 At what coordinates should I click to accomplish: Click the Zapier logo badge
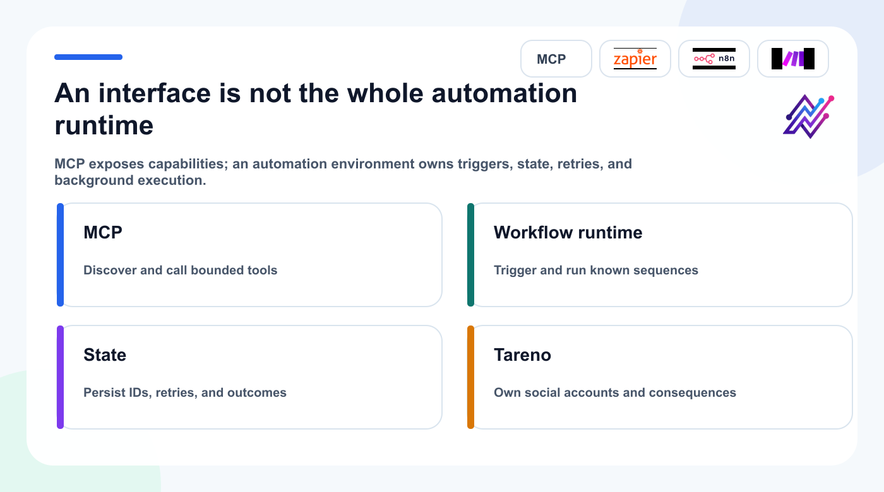pos(635,59)
